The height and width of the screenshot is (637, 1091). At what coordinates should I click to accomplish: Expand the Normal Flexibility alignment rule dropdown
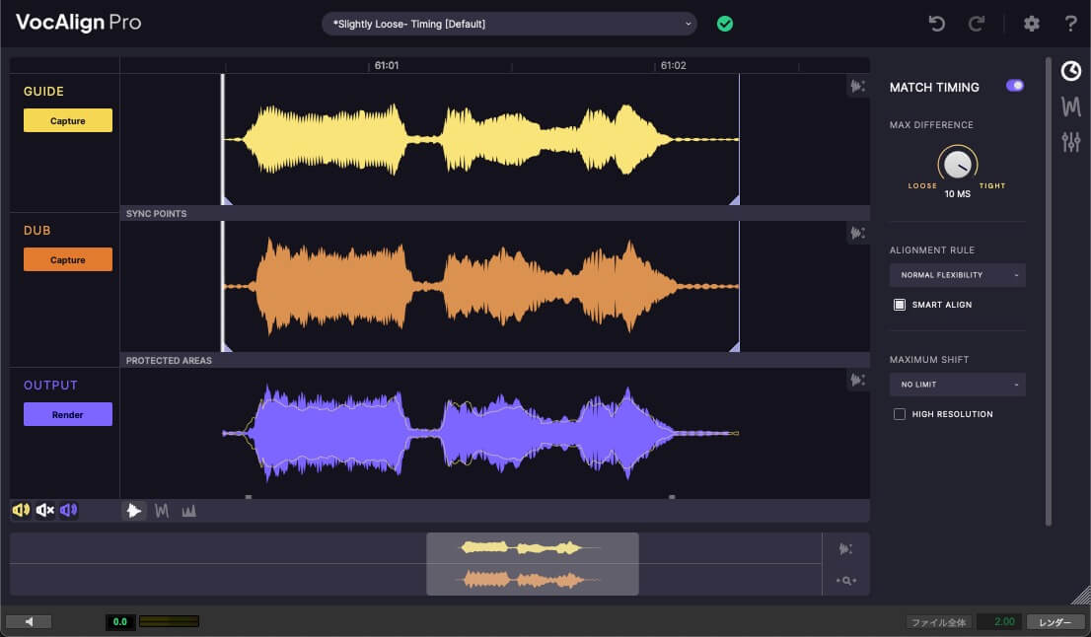point(957,275)
